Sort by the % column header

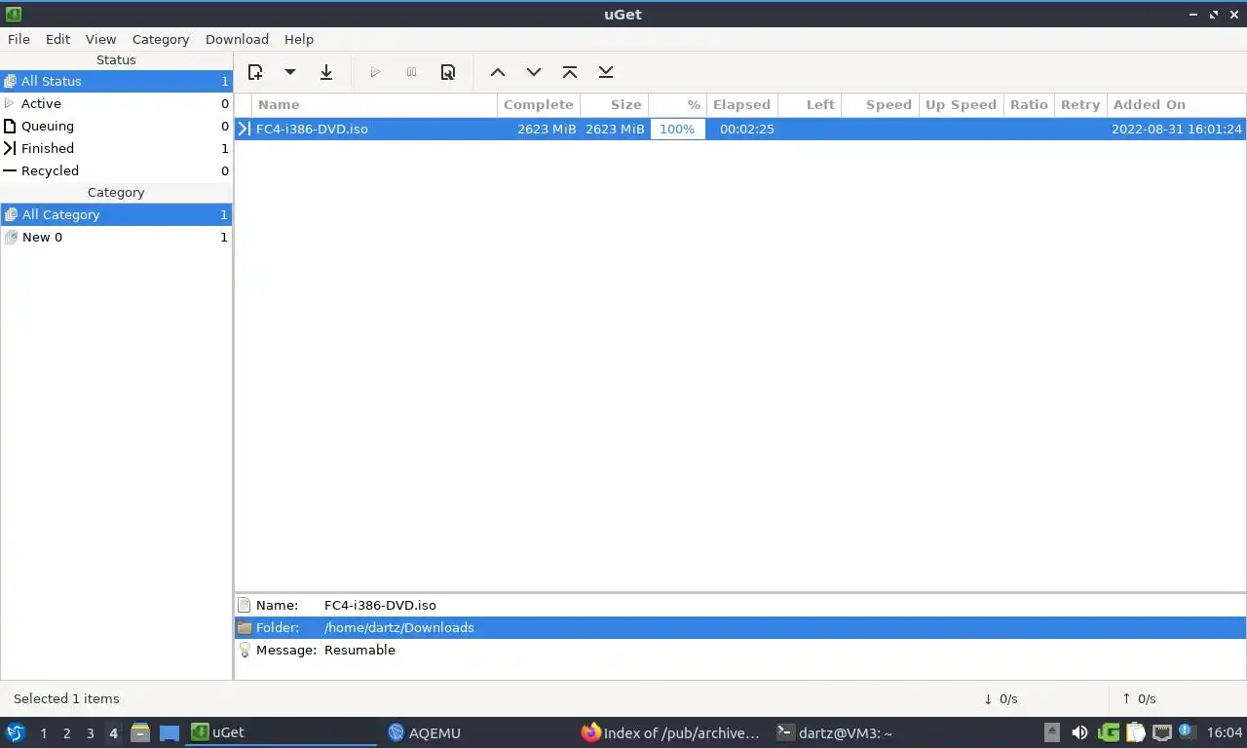tap(677, 104)
